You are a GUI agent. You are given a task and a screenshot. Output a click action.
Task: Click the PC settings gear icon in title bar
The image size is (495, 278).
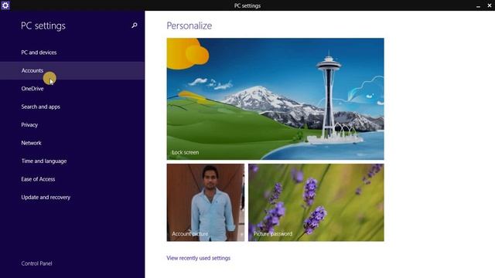(5, 5)
